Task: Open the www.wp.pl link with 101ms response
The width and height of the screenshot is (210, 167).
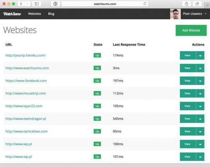Action: coord(18,157)
